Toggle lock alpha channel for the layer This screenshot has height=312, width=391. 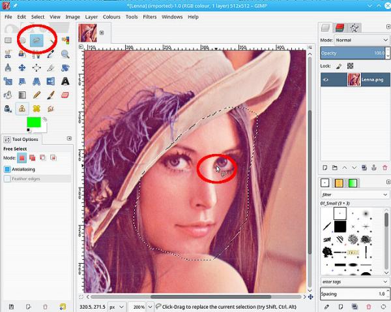click(350, 66)
